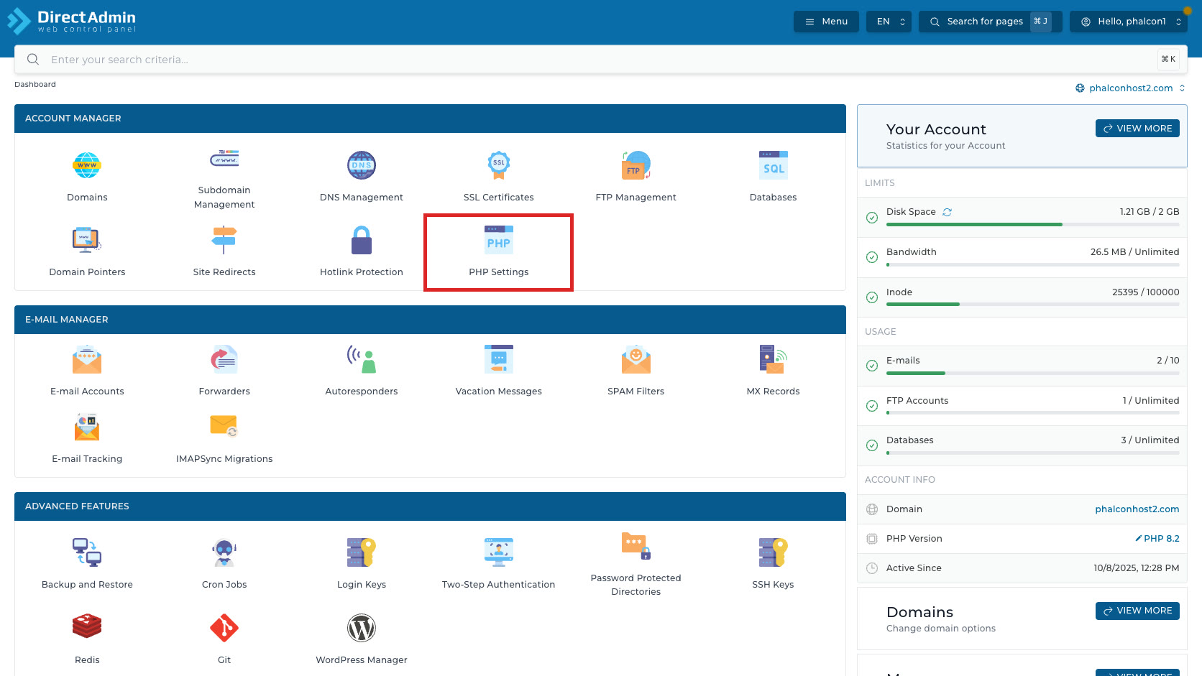Open DNS Management icon
1202x676 pixels.
[362, 166]
